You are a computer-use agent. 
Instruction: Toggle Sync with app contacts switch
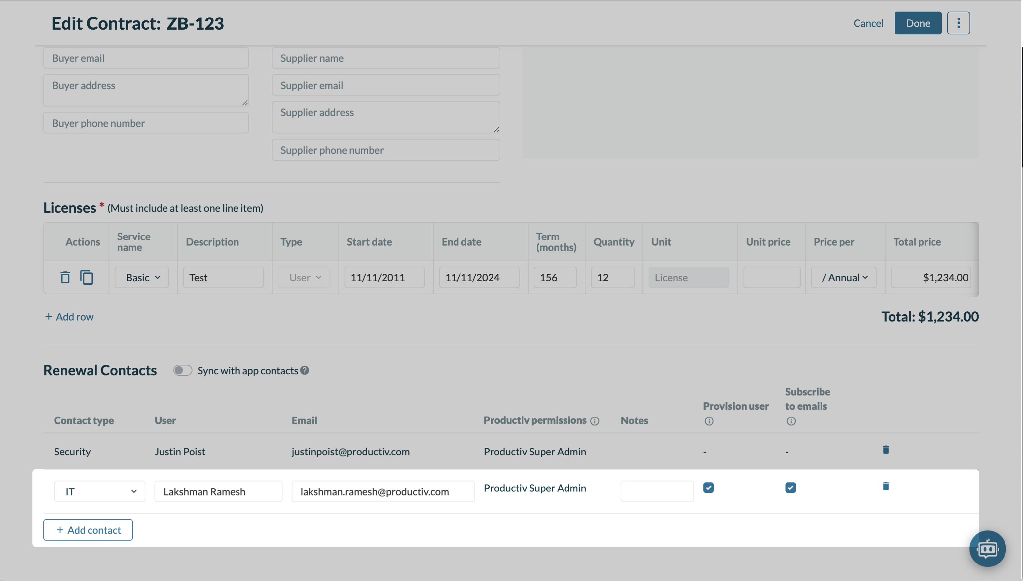(x=182, y=370)
